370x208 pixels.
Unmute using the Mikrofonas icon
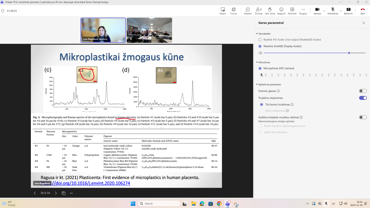(x=333, y=10)
